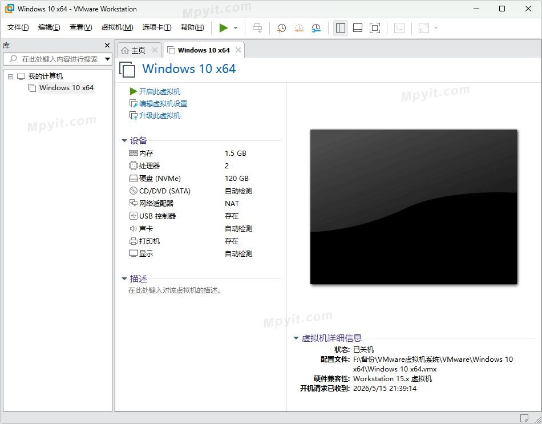Close the Windows 10 x64 tab
Screen dimensions: 542x424
click(x=238, y=50)
